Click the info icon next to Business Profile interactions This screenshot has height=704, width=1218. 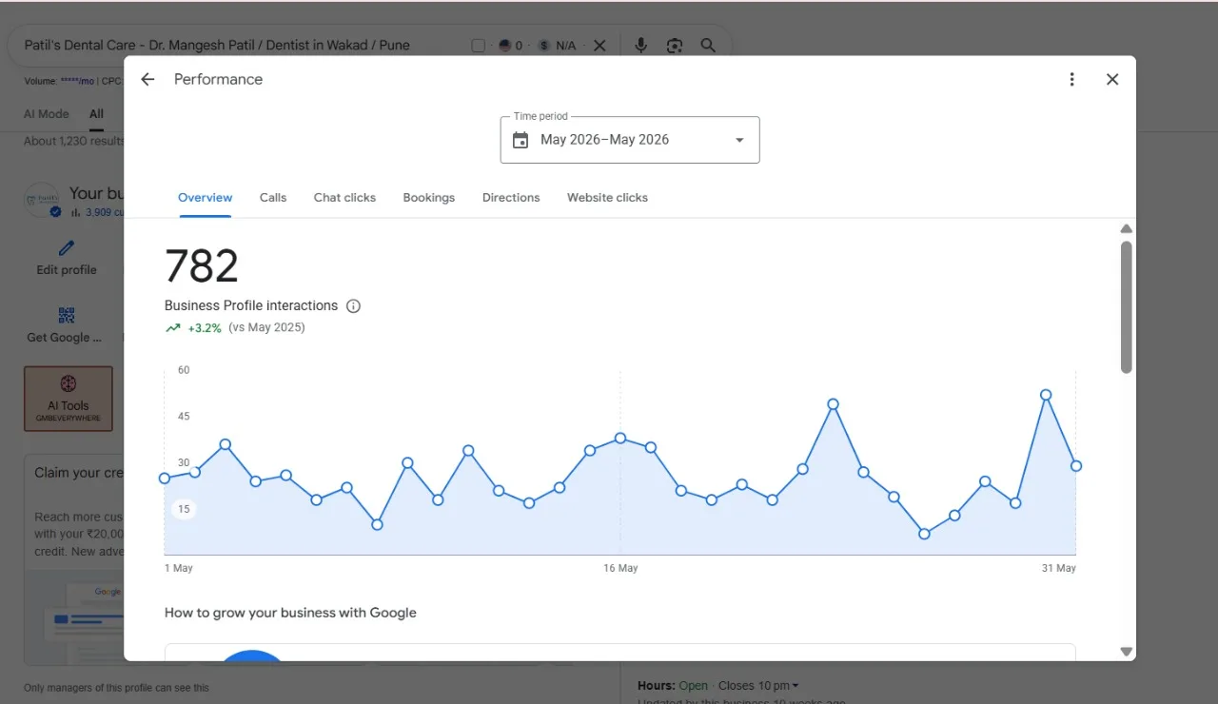click(x=353, y=306)
